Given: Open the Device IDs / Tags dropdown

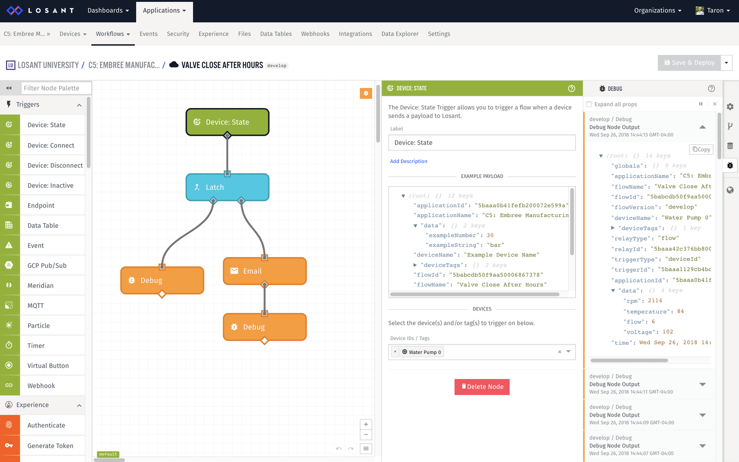Looking at the screenshot, I should click(x=569, y=352).
